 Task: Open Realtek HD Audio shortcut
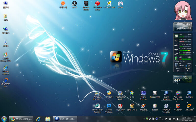[x=120, y=96]
